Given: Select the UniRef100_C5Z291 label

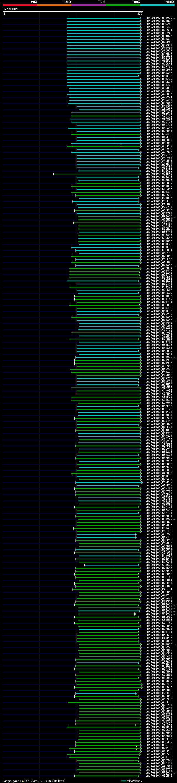Looking at the screenshot, I should [x=158, y=48].
